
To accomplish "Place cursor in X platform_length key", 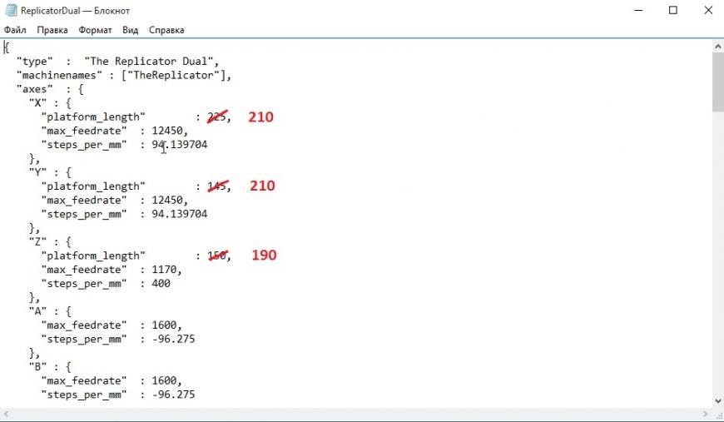I will click(x=93, y=117).
